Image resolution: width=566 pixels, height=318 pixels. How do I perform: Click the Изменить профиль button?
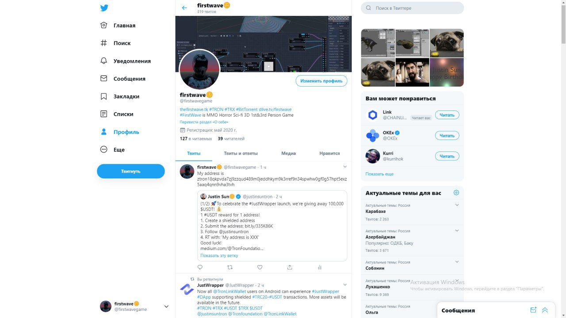321,81
